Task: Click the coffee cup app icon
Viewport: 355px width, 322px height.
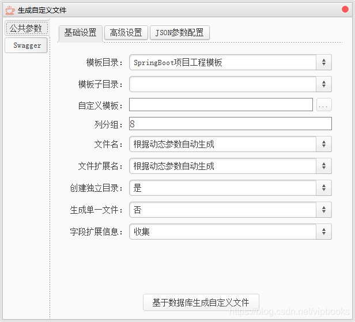Action: 10,10
